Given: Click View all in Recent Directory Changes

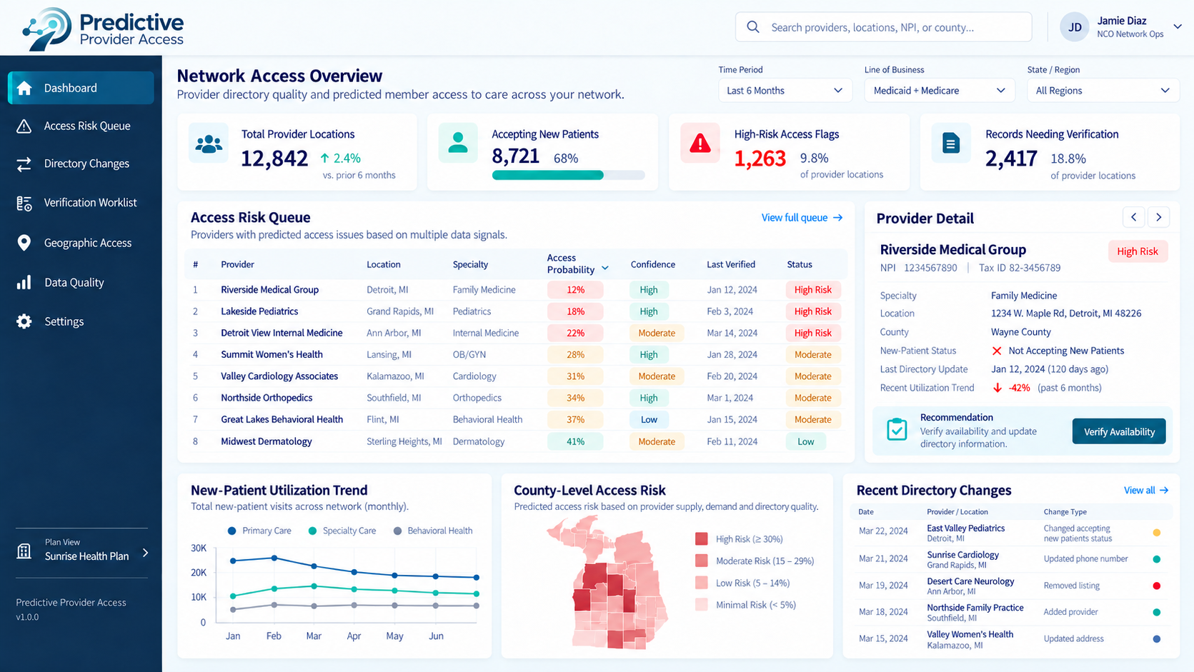Looking at the screenshot, I should pos(1146,491).
